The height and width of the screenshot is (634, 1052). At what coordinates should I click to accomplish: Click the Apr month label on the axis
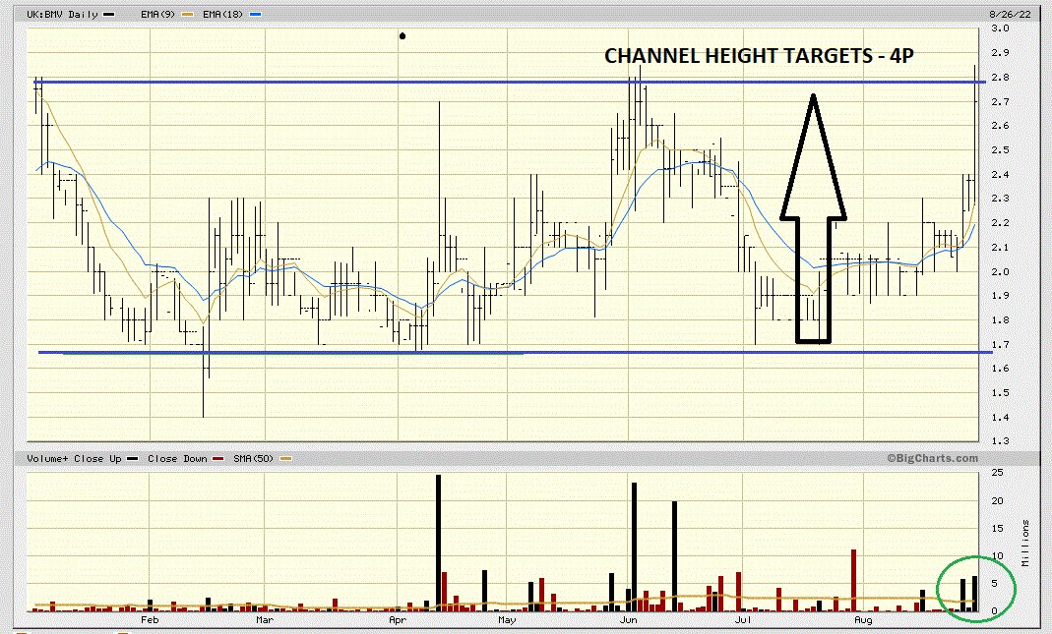coord(398,620)
